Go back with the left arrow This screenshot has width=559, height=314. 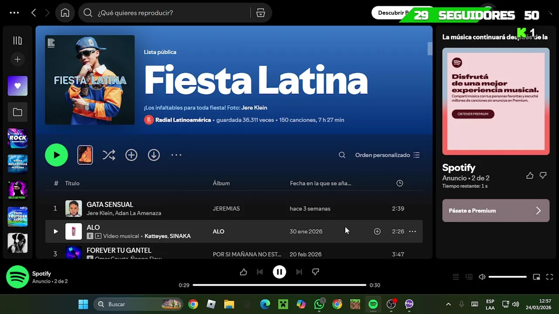(34, 13)
